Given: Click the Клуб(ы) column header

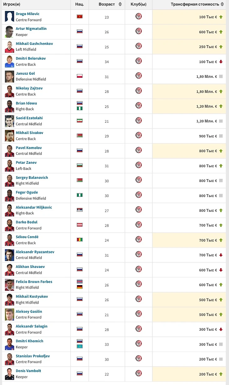Looking at the screenshot, I should coord(139,4).
